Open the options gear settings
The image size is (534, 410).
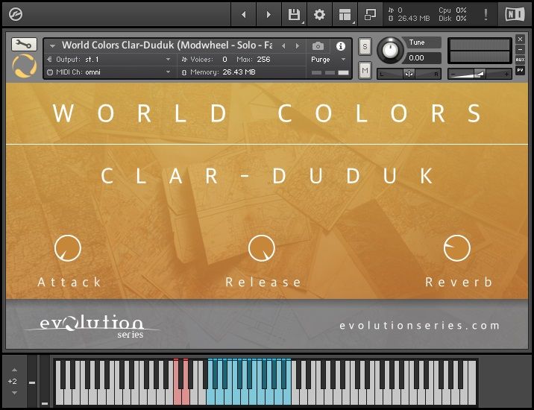[319, 15]
